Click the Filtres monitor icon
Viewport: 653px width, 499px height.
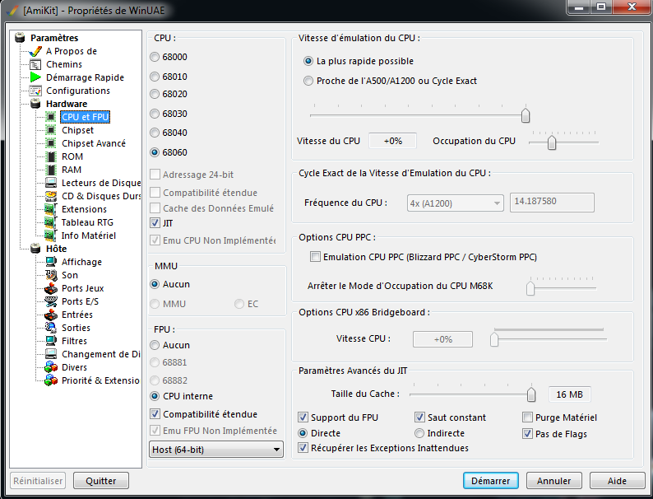(x=51, y=341)
